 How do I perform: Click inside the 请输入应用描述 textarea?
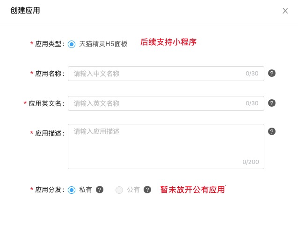pyautogui.click(x=166, y=146)
